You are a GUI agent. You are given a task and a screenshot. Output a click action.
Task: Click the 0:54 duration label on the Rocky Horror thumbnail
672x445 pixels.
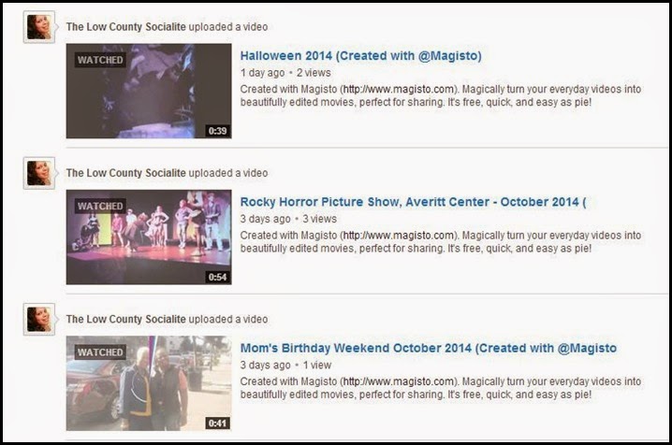(217, 277)
